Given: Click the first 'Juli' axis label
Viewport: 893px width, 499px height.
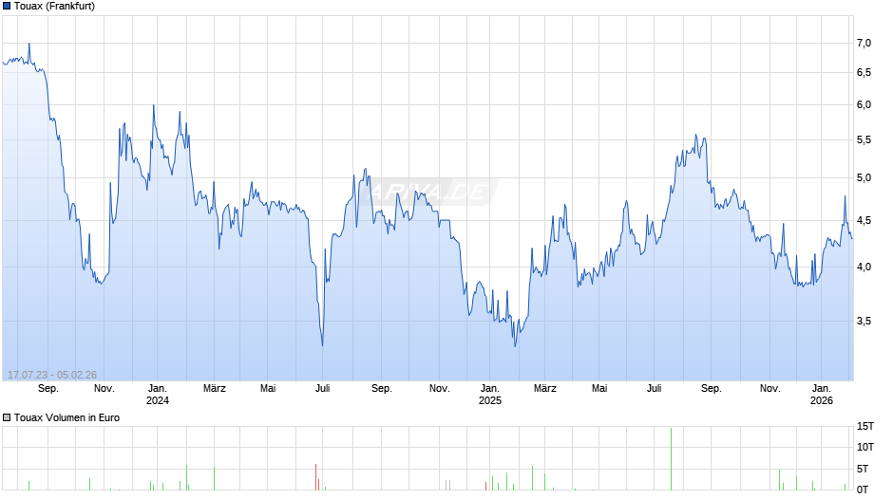Looking at the screenshot, I should pos(323,389).
